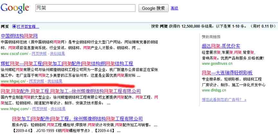
Task: Select the 网页 tab label
Action: point(5,27)
